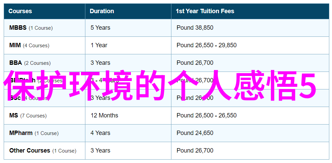
Task: Open the MPharm course entry
Action: click(21, 133)
